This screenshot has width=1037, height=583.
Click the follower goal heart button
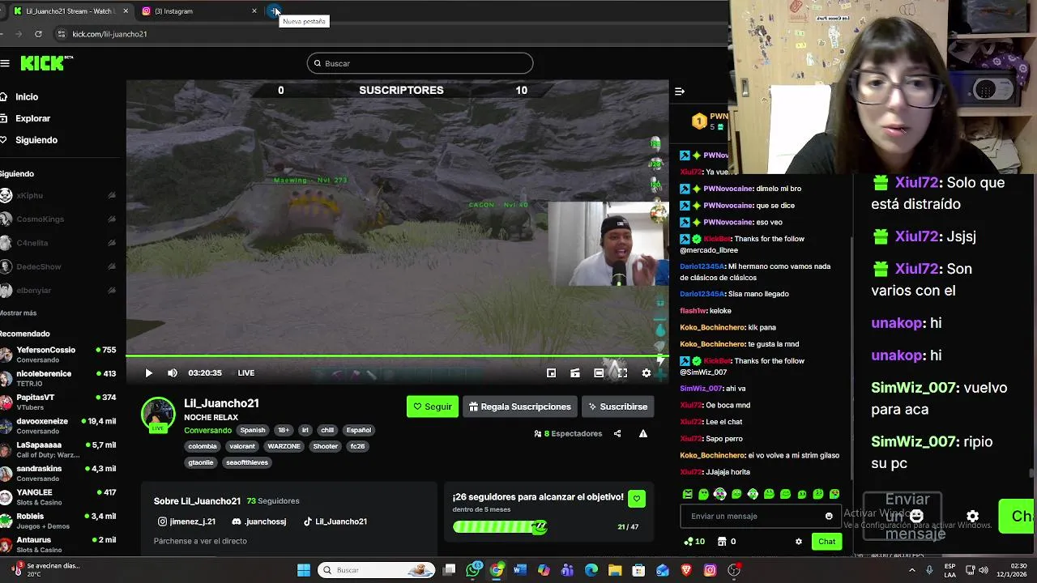tap(637, 499)
